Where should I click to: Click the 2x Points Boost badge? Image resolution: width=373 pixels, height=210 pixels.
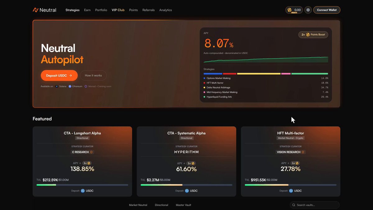pos(313,35)
